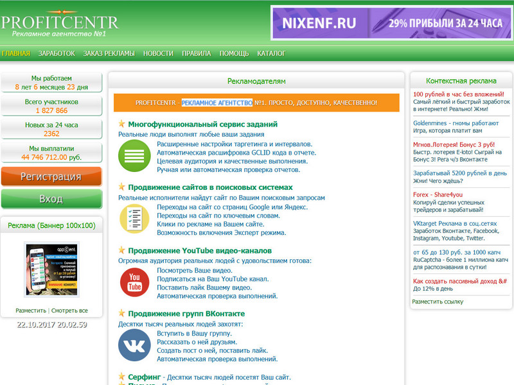Image resolution: width=514 pixels, height=385 pixels.
Task: Click 'Ручная или автоматическая проверка отчетов.' line
Action: click(229, 169)
